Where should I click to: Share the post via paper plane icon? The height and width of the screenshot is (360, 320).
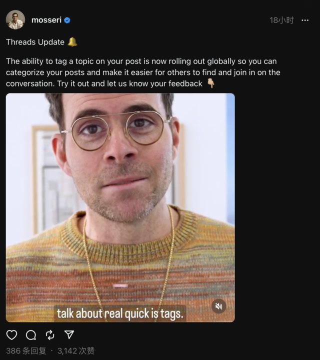[69, 334]
